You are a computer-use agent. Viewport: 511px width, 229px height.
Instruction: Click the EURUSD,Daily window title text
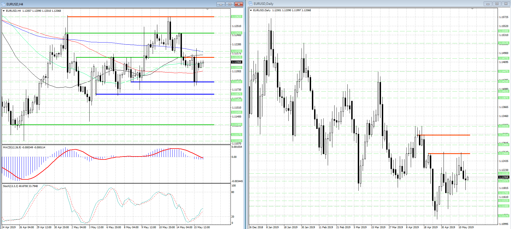click(263, 4)
